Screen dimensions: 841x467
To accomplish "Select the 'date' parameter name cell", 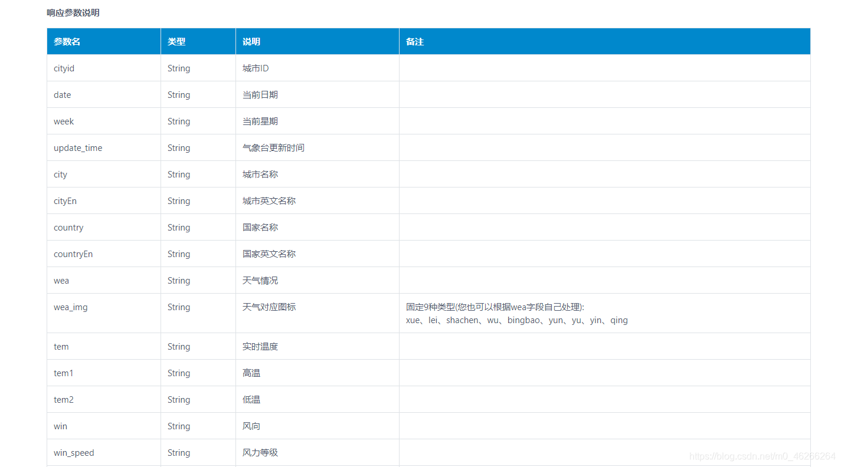I will [104, 94].
